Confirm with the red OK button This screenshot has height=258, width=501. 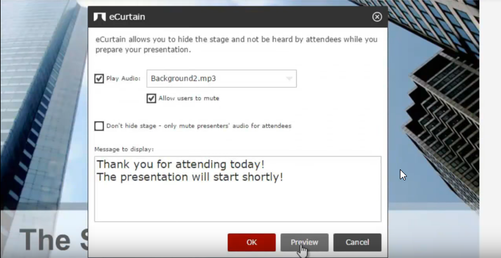tap(252, 242)
